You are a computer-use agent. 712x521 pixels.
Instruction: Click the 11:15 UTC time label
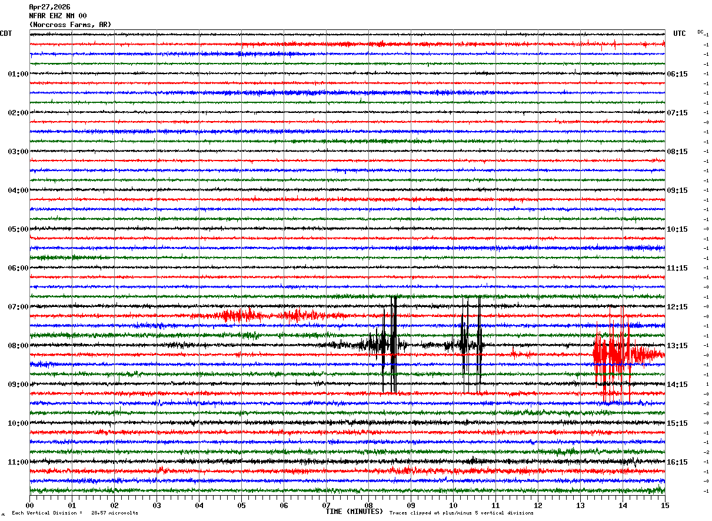coord(677,268)
